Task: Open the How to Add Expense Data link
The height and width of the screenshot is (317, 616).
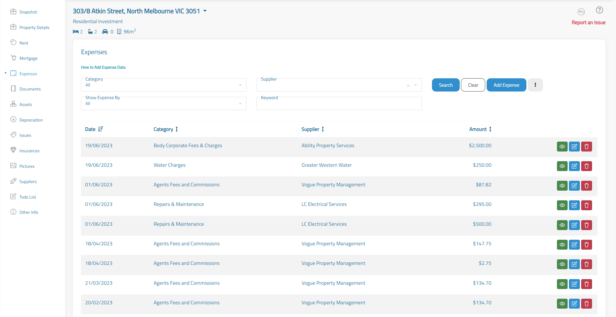Action: [103, 67]
